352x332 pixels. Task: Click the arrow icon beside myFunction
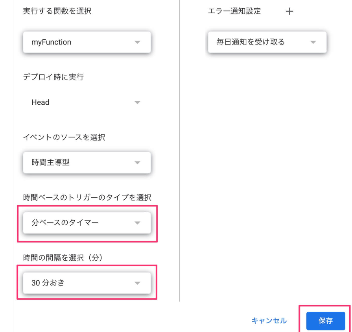137,42
